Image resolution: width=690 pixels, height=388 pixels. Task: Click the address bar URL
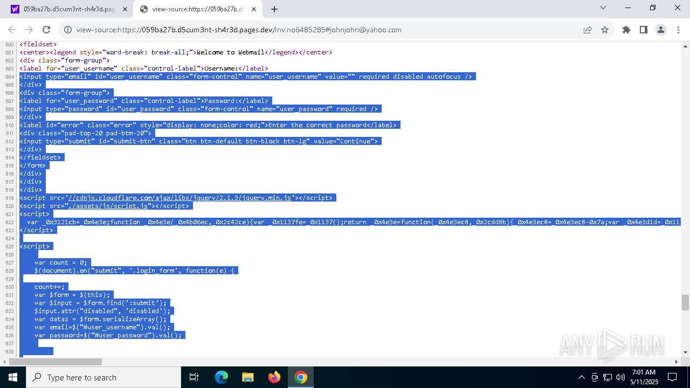239,30
